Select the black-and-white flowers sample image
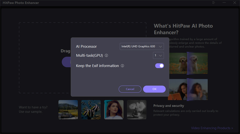The width and height of the screenshot is (240, 134). (x=137, y=109)
